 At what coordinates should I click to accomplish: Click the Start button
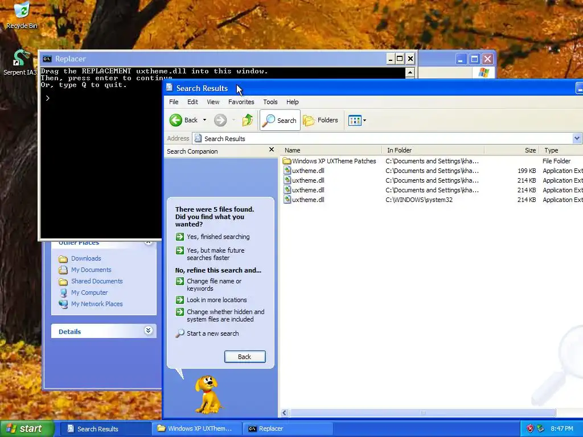27,429
